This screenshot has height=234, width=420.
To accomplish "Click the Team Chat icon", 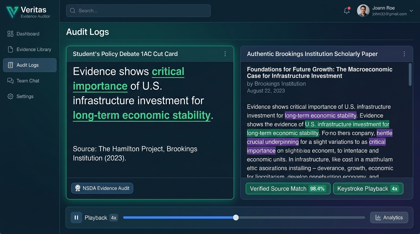I will (10, 81).
